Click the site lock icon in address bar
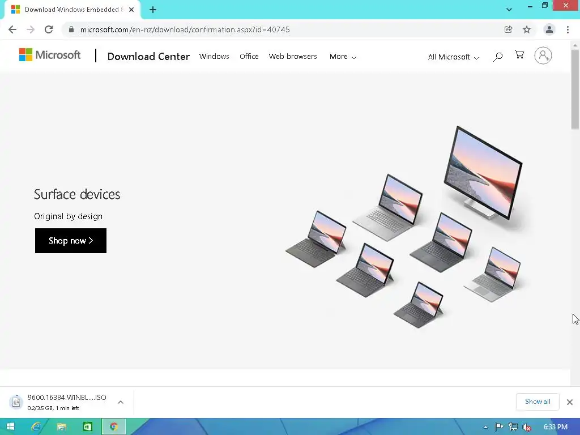 pyautogui.click(x=71, y=29)
